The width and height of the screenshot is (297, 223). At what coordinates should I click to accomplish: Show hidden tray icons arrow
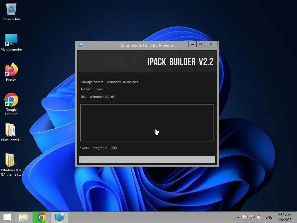pyautogui.click(x=238, y=217)
